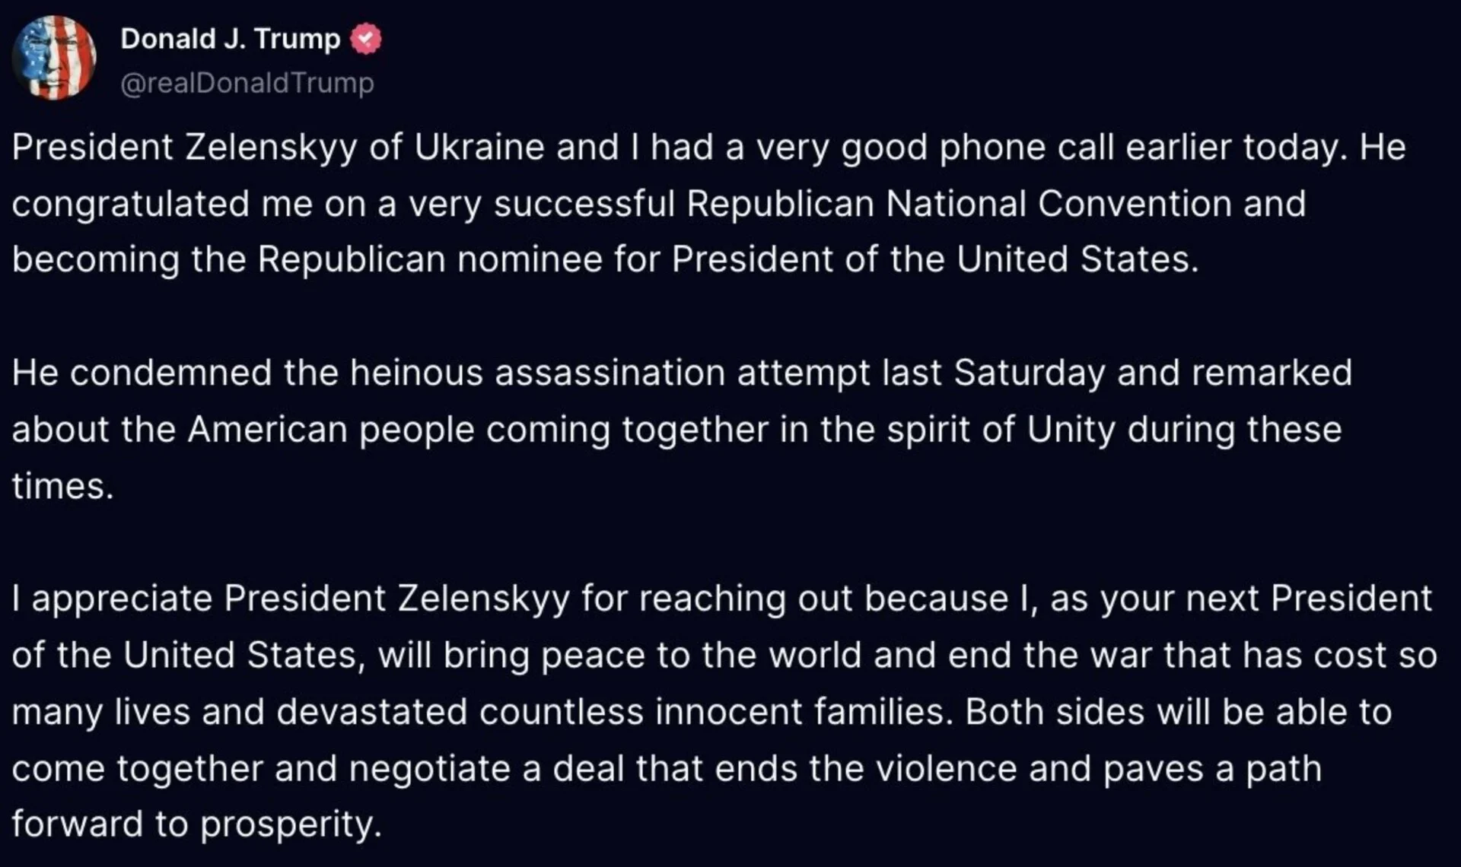Screen dimensions: 1461x867
Task: Click the flag-themed profile avatar
Action: [54, 59]
